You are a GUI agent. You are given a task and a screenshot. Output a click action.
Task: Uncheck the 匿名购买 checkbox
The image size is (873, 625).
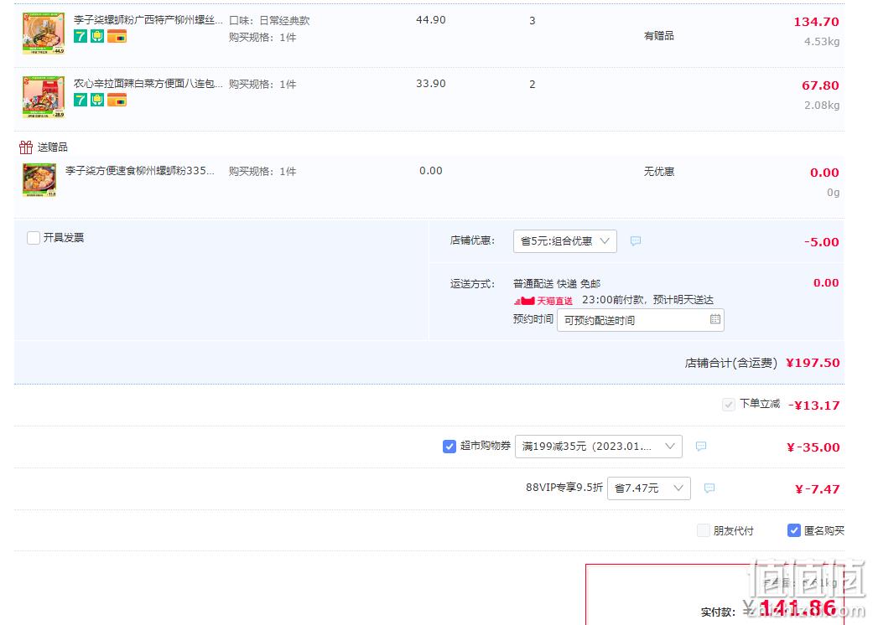pos(794,530)
